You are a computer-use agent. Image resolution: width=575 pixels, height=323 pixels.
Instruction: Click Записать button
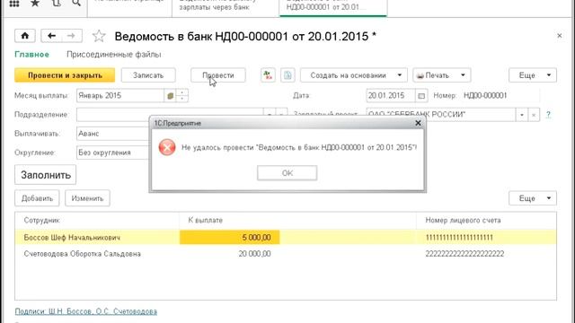click(148, 75)
